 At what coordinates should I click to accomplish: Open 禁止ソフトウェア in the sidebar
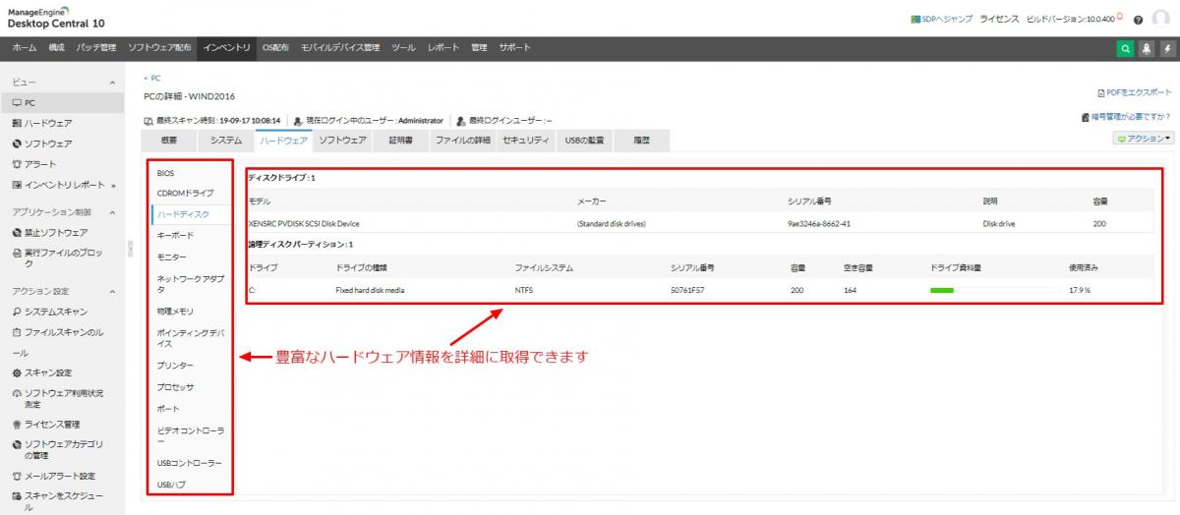coord(56,233)
